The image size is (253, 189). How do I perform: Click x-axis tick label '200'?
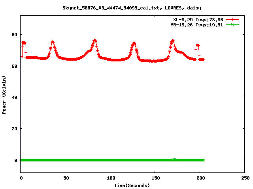click(x=201, y=178)
